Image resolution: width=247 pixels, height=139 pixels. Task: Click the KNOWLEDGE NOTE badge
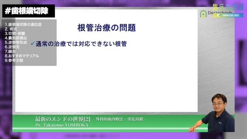click(x=228, y=15)
